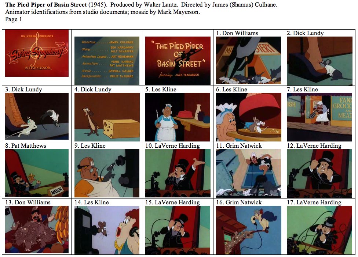Open frame 11 by Grim Natwick
This screenshot has height=257, width=358.
248,173
